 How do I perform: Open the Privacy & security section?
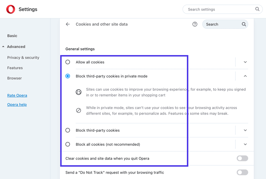coord(23,57)
